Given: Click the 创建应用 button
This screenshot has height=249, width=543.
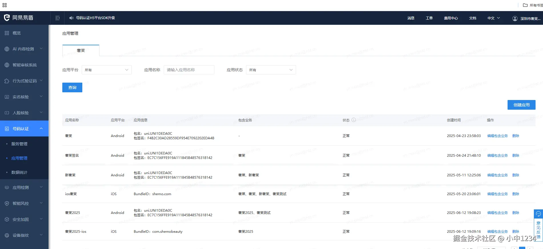Looking at the screenshot, I should [522, 105].
